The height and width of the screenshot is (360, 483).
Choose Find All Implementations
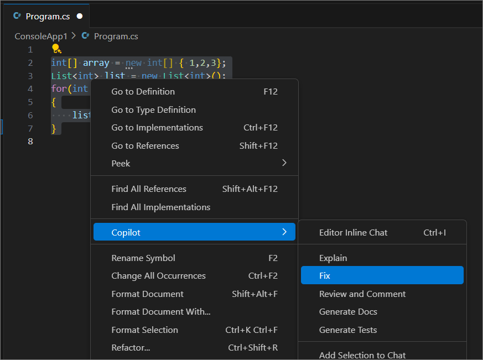tap(194, 207)
